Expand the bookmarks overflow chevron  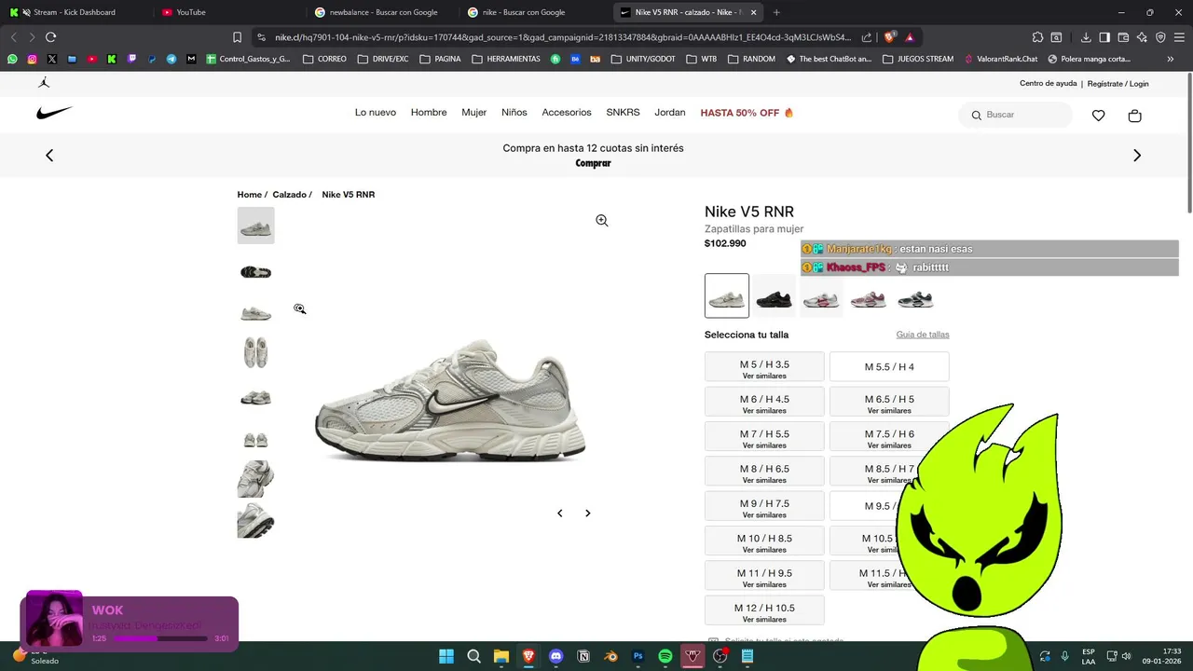[1171, 59]
